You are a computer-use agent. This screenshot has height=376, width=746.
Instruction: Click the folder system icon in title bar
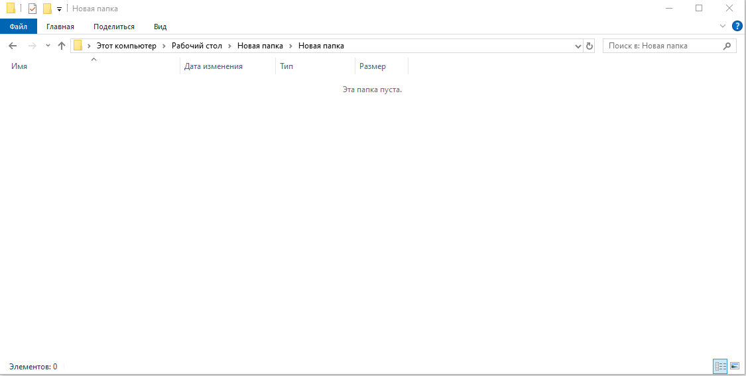(11, 8)
